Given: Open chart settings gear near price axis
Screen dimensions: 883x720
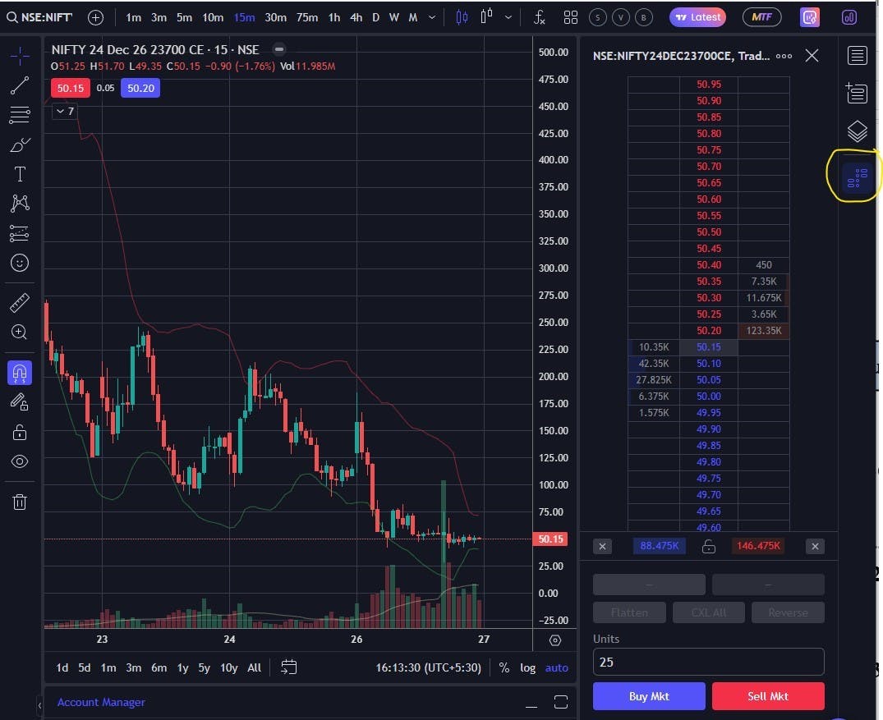Looking at the screenshot, I should (554, 640).
